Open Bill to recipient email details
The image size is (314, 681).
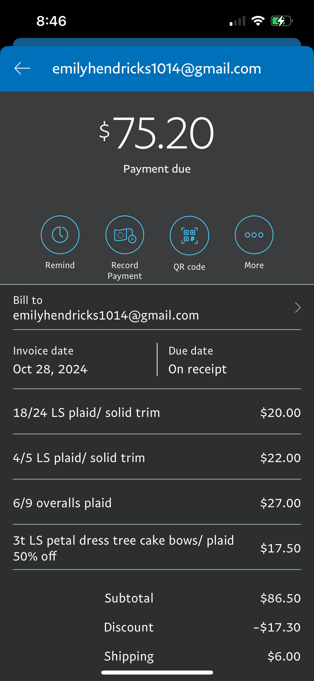[x=106, y=315]
